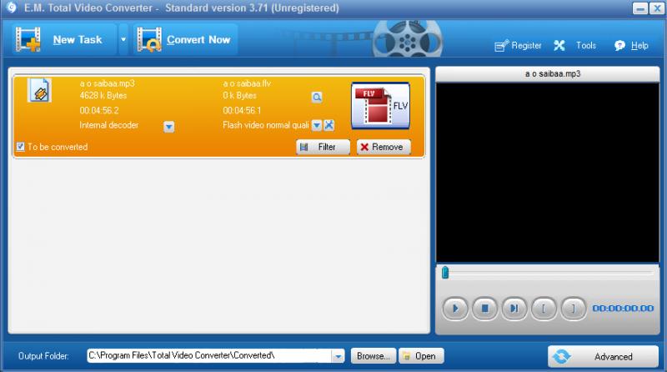This screenshot has height=372, width=667.
Task: Click the preview title a o saibaa.mp3
Action: pos(553,73)
